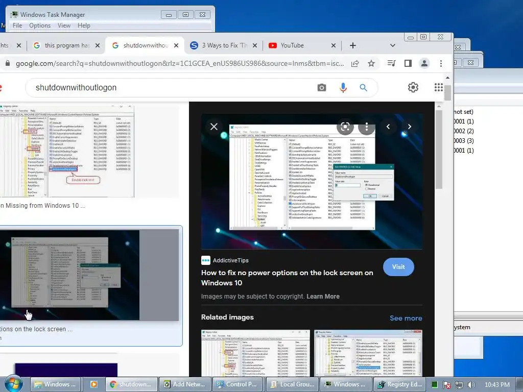Click the 10:43 PM clock

[x=497, y=385]
